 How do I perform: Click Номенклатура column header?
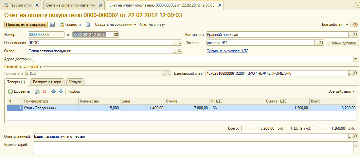click(50, 101)
